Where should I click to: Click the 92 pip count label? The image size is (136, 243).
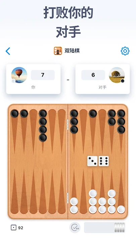point(21,228)
